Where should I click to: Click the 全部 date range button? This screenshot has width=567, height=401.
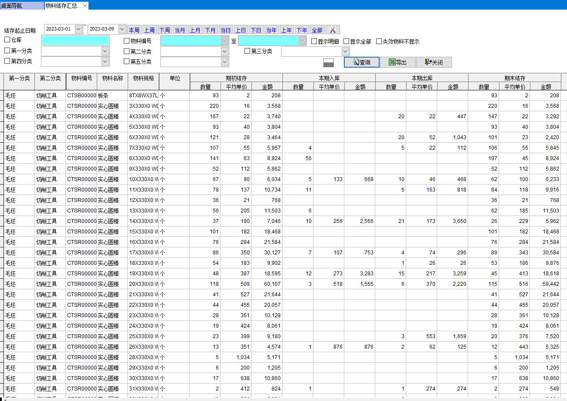317,30
